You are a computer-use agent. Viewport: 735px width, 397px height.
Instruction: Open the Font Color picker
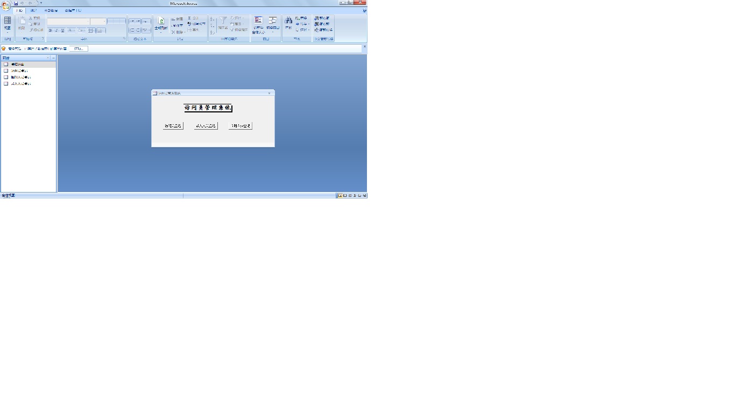tap(72, 30)
